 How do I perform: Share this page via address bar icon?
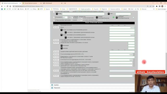tap(150, 6)
